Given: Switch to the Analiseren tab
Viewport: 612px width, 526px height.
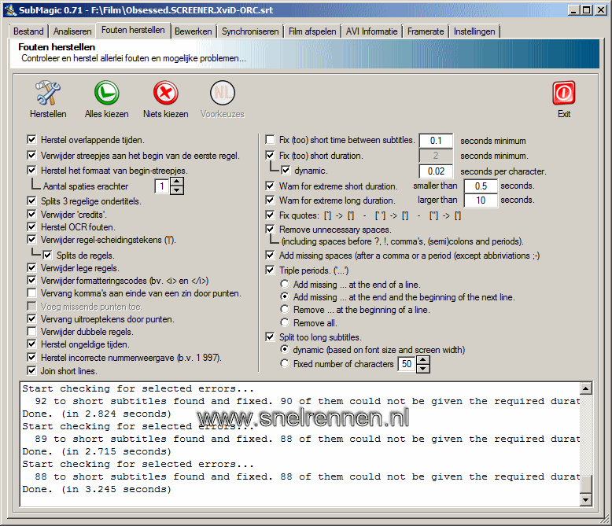Looking at the screenshot, I should (72, 31).
